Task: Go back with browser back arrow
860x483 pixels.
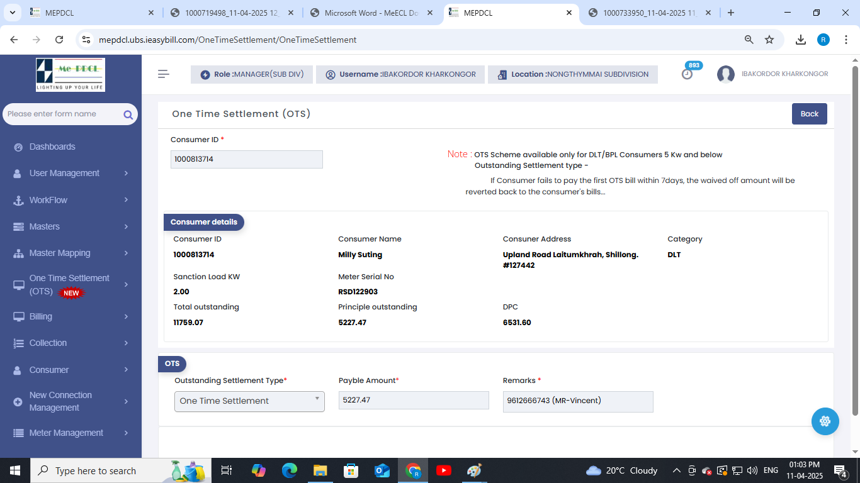Action: [14, 40]
